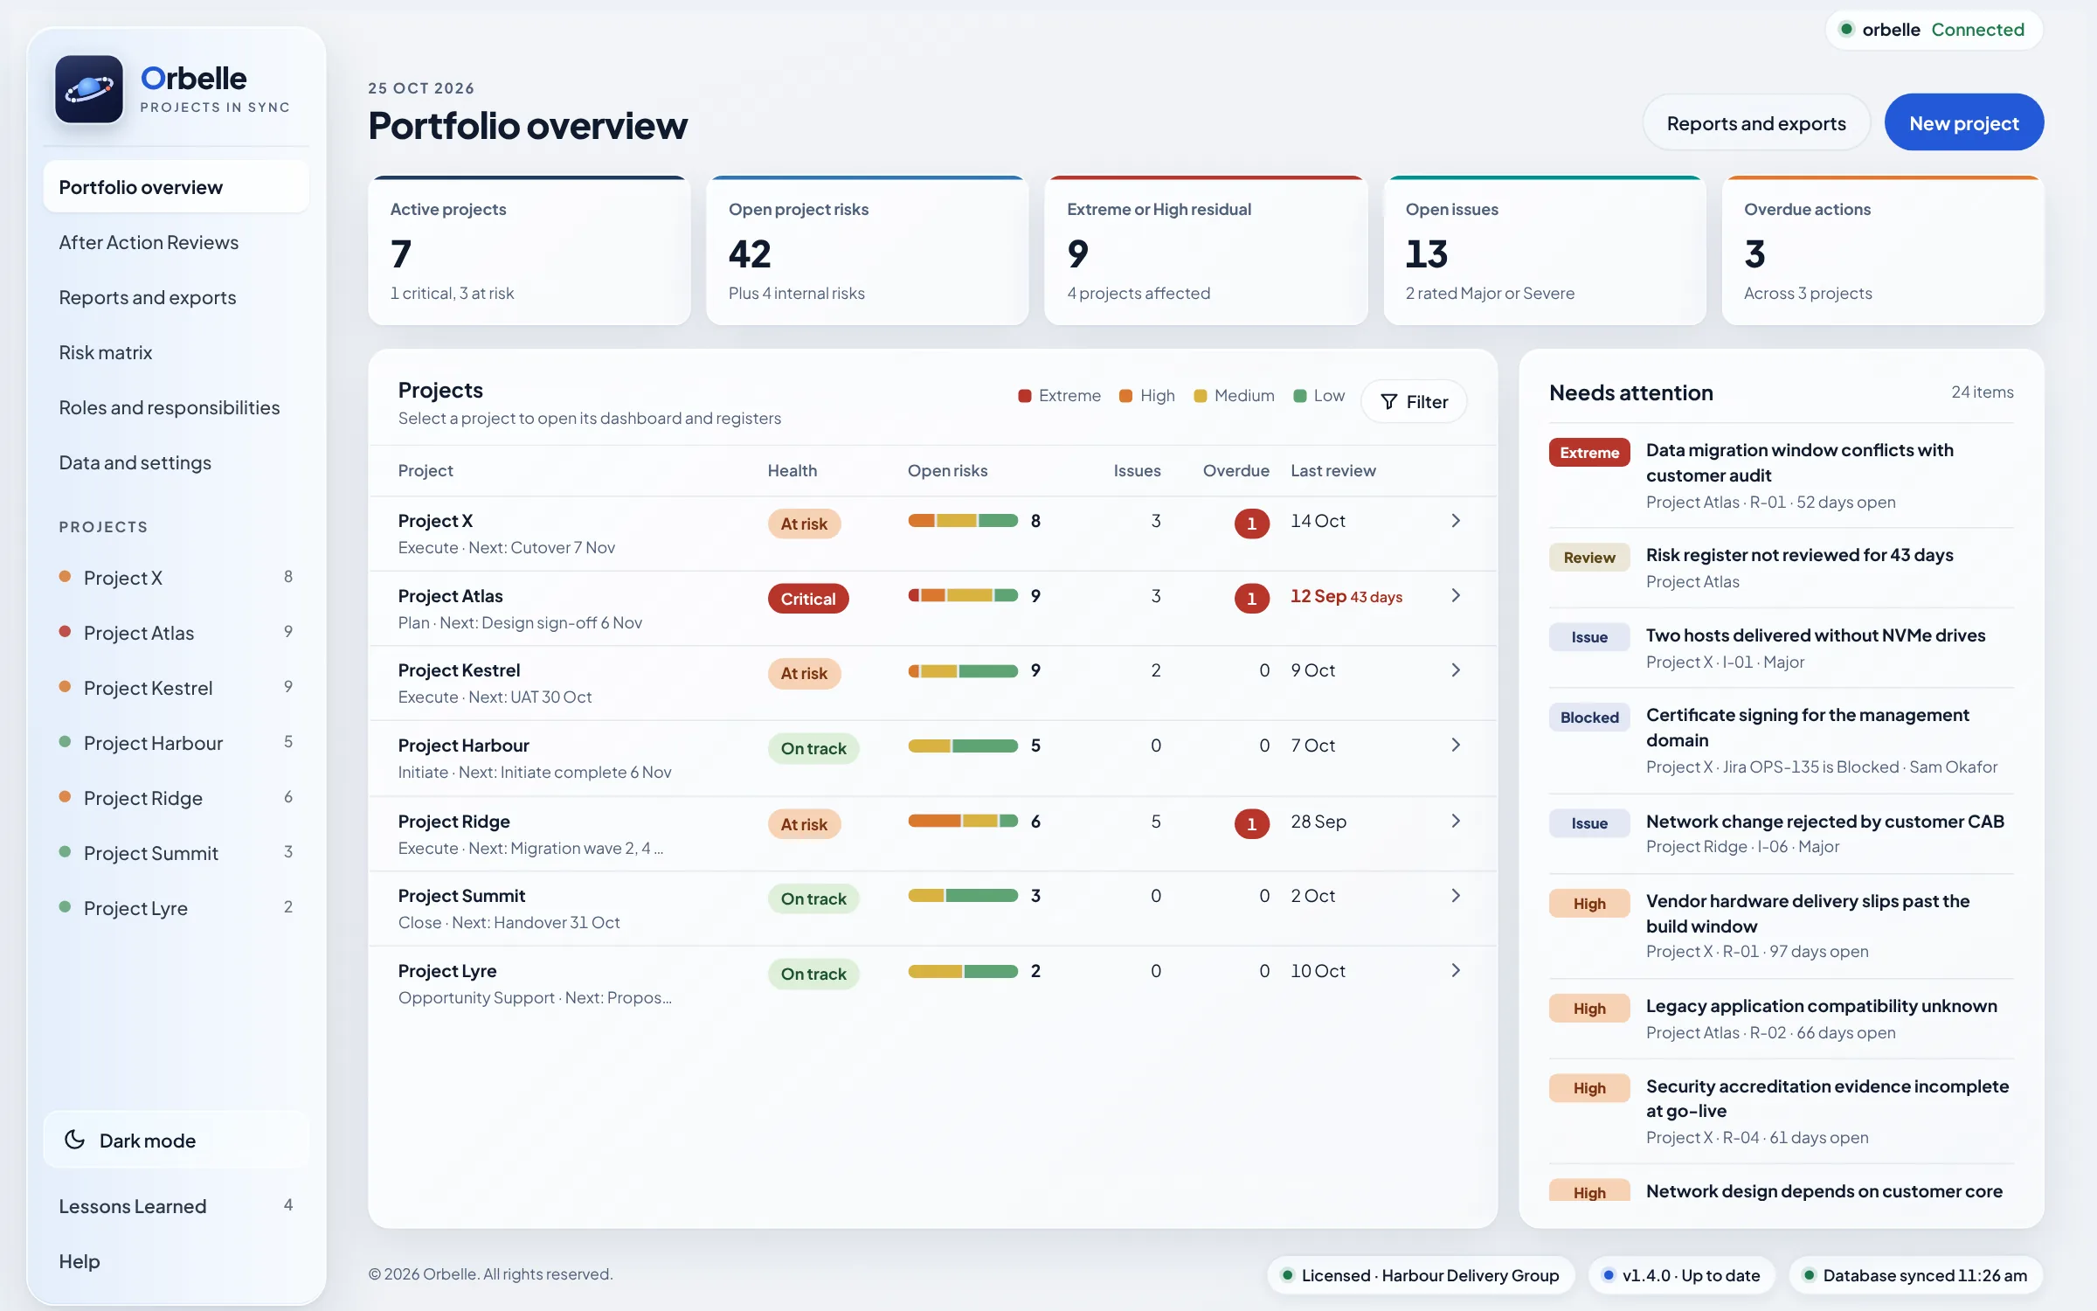
Task: Open the Project X row chevron
Action: tap(1456, 521)
